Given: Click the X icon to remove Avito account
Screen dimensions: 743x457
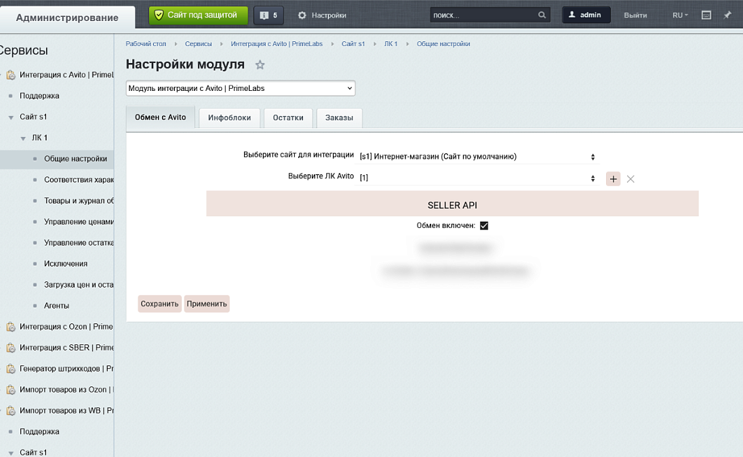Looking at the screenshot, I should [630, 179].
